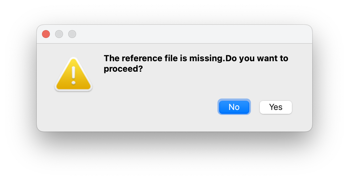Click the grayed-out zoom window button

tap(72, 34)
